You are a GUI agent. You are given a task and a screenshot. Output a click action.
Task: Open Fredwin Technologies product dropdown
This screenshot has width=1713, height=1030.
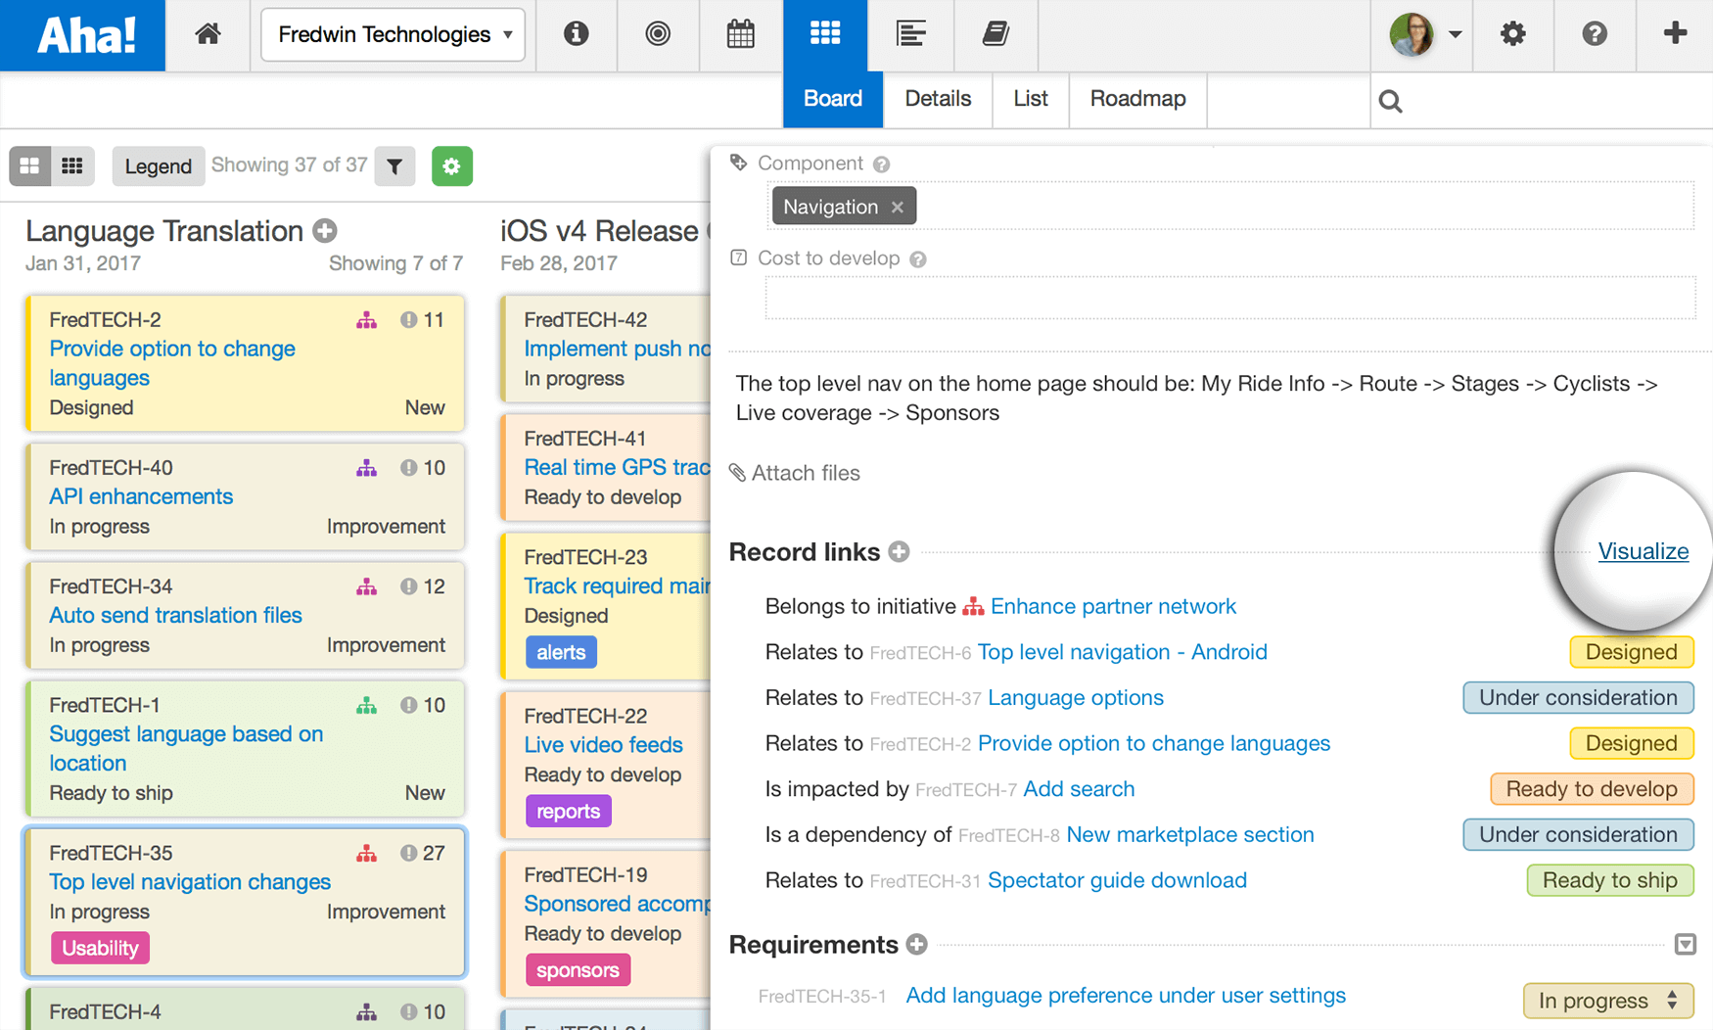tap(394, 34)
